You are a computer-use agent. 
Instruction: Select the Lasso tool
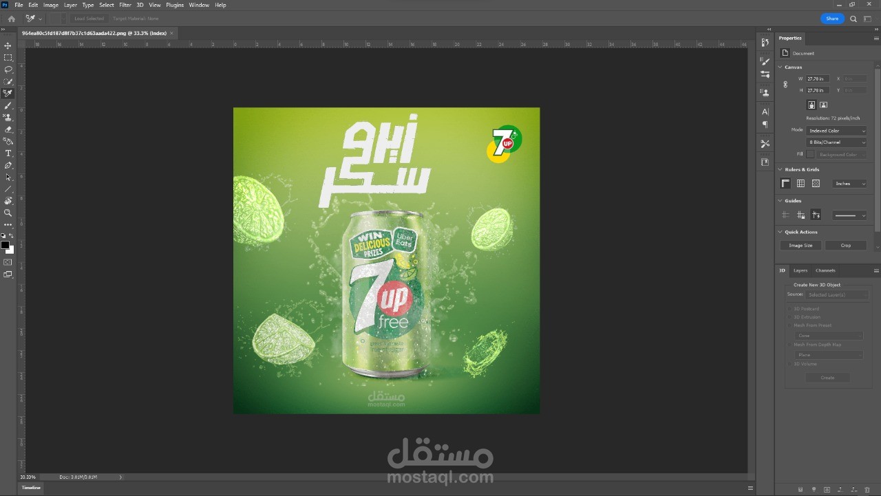tap(8, 69)
